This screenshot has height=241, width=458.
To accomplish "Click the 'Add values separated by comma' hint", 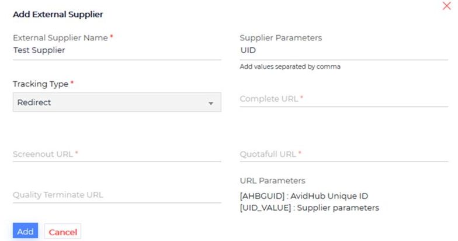I will click(290, 67).
